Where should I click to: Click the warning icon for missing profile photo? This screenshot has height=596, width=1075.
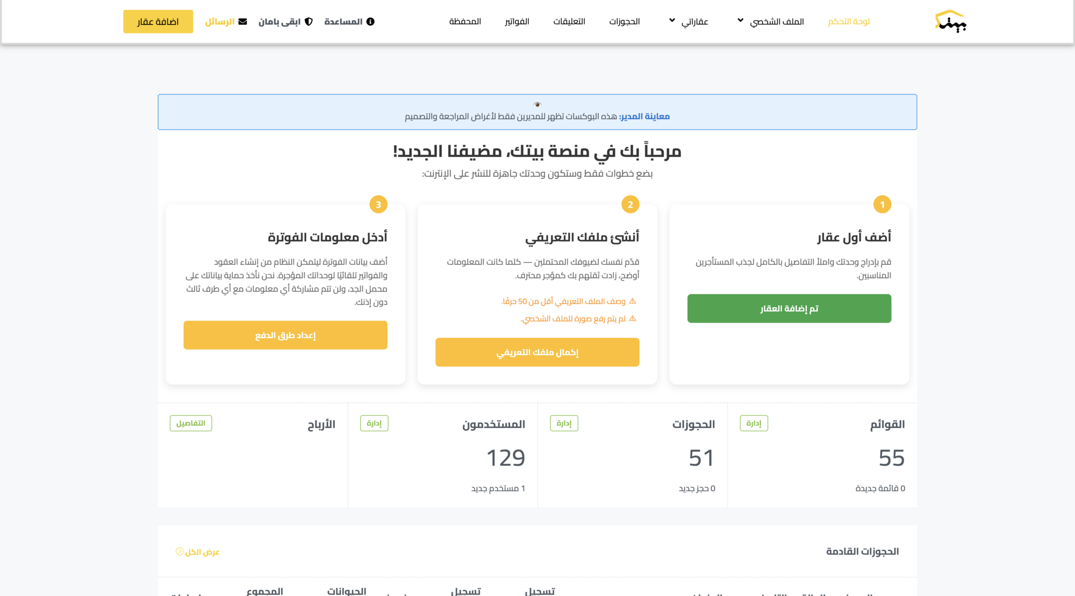click(x=633, y=318)
